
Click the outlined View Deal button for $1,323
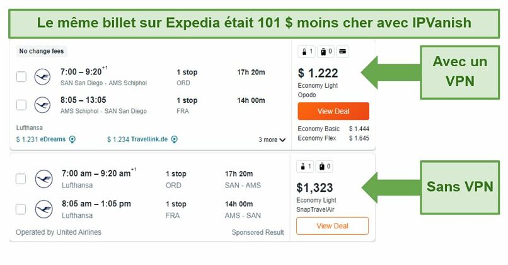coord(332,226)
